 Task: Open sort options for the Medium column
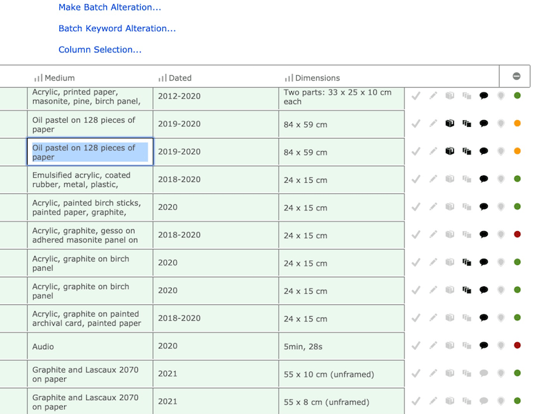38,78
